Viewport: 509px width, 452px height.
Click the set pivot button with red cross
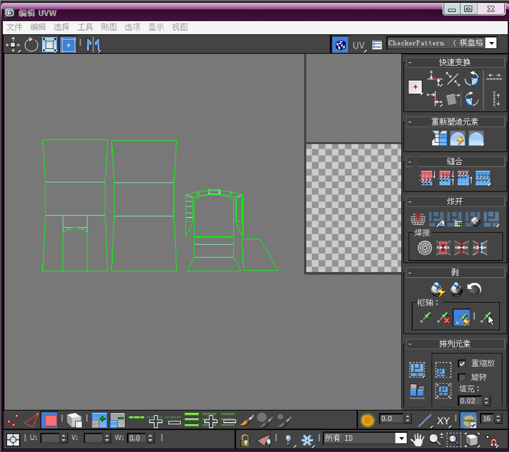415,87
